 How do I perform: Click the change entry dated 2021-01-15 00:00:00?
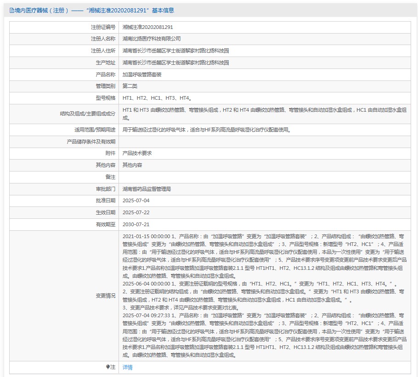coord(265,256)
